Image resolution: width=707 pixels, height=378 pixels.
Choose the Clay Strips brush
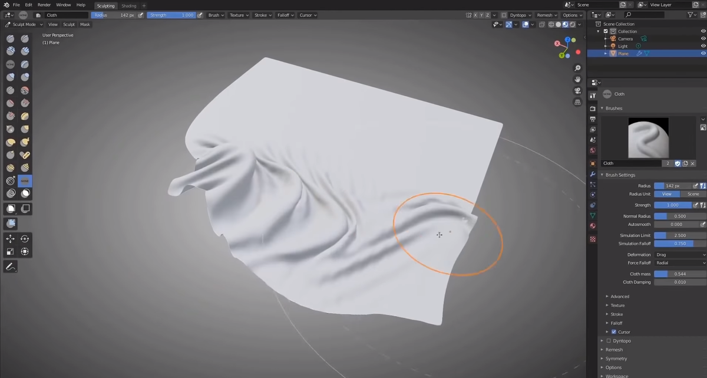tap(25, 52)
